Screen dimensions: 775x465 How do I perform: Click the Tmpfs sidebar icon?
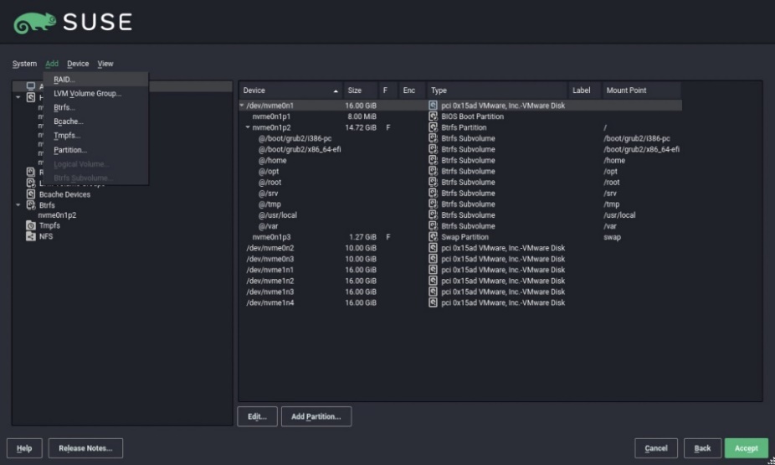point(31,225)
